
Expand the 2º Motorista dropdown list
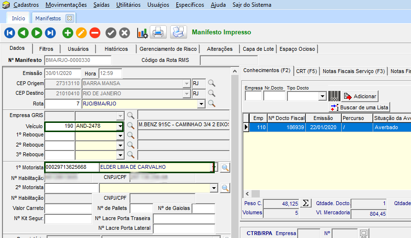click(x=214, y=188)
